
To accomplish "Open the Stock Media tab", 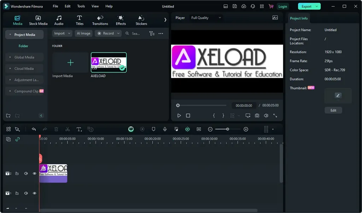I will click(38, 20).
